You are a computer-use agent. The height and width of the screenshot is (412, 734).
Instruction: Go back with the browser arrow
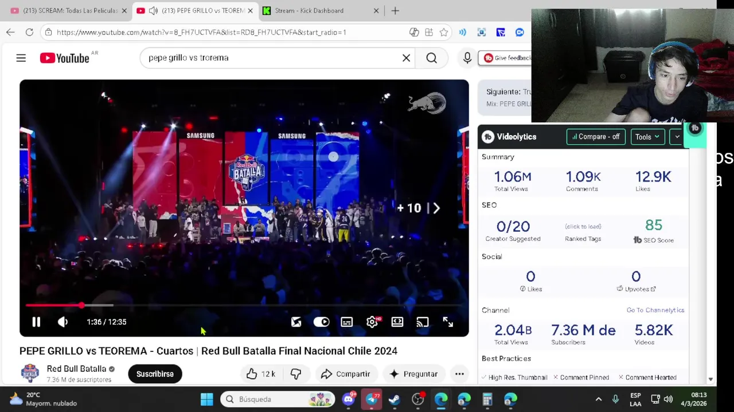tap(10, 32)
